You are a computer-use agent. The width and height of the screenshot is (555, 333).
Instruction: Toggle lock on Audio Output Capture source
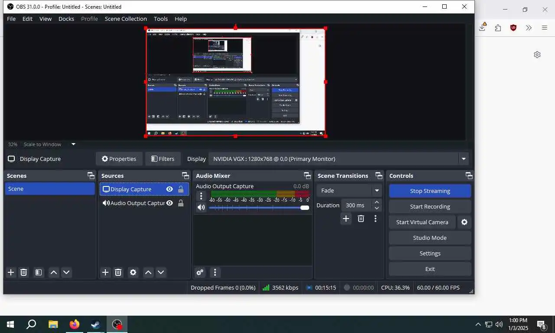(181, 203)
